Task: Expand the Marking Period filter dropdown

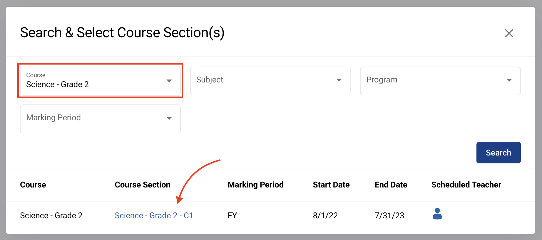Action: 100,119
